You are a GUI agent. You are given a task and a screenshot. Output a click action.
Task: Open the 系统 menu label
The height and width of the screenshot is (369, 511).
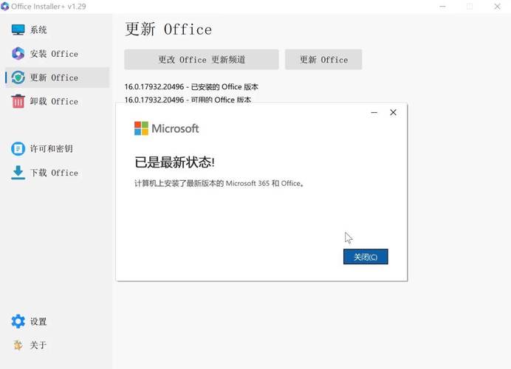[x=38, y=30]
